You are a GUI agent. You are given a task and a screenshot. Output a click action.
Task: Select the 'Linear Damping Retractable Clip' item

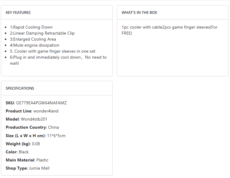click(x=42, y=33)
